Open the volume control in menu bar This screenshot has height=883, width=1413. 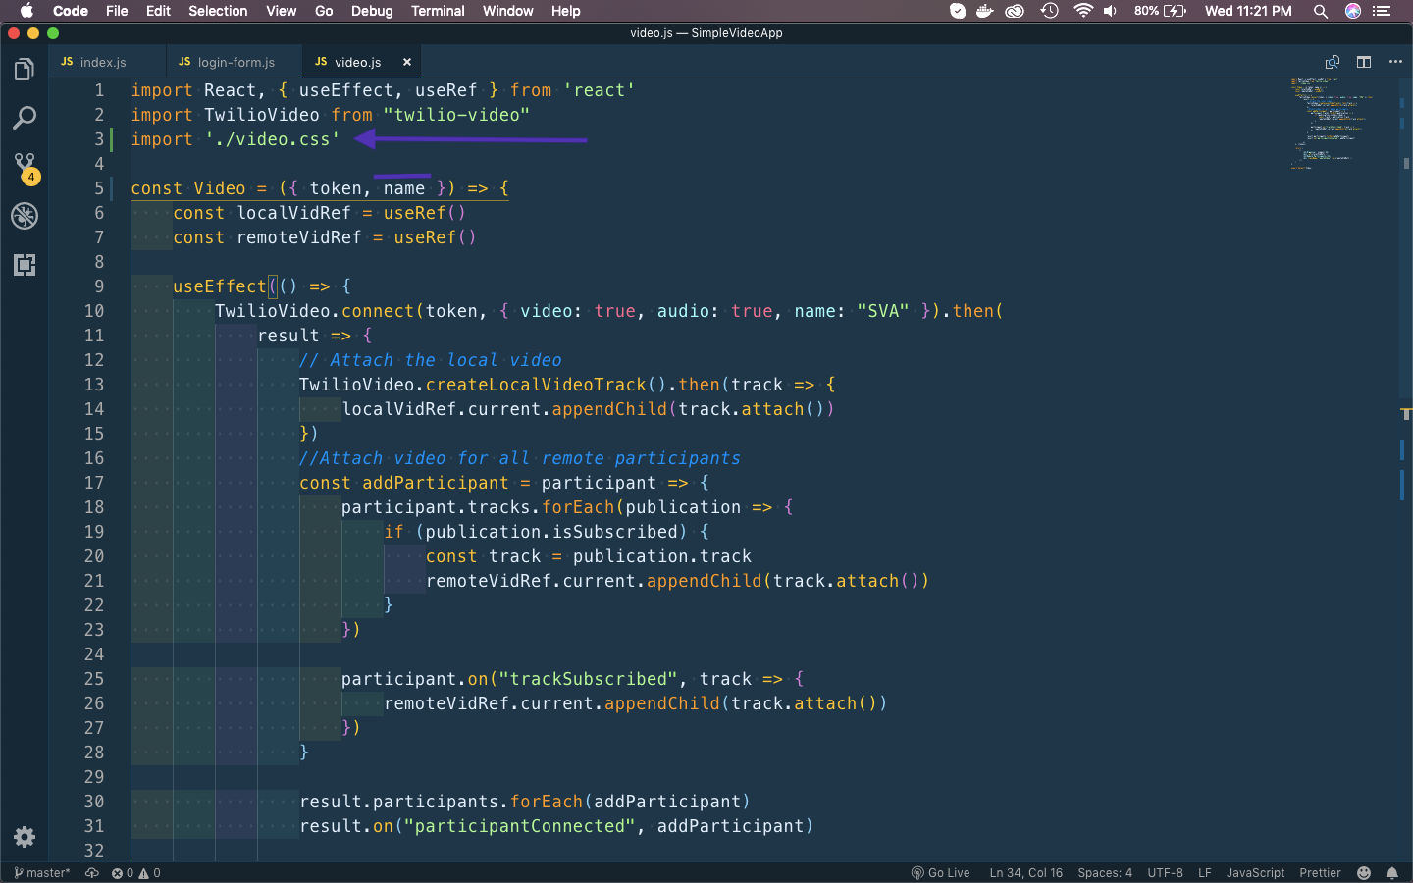[1110, 11]
